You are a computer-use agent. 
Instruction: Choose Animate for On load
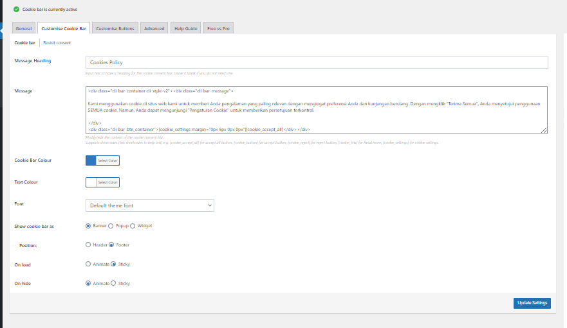[88, 264]
